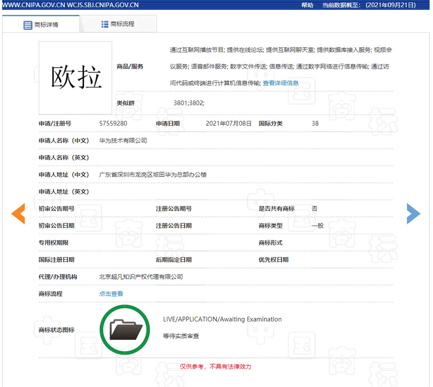Open the 帮助 menu

point(306,5)
